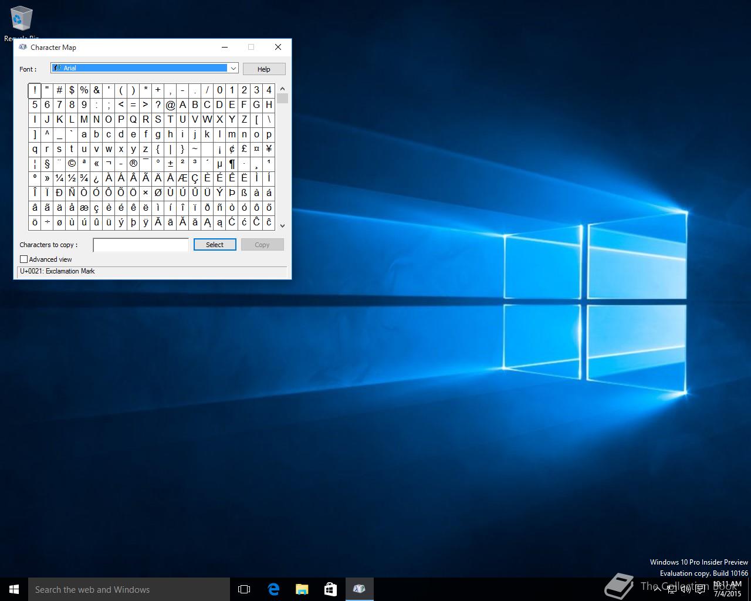Expand the Font dropdown list
This screenshot has height=601, width=751.
pyautogui.click(x=233, y=69)
